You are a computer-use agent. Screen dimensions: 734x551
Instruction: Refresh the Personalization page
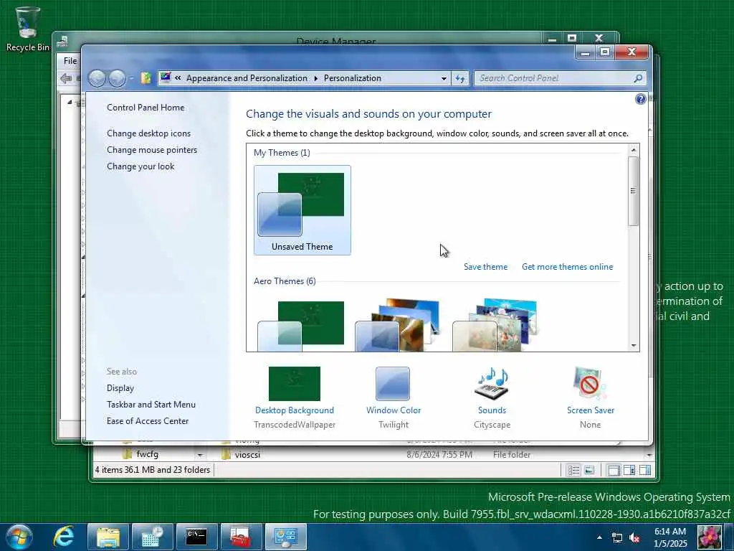pos(460,78)
